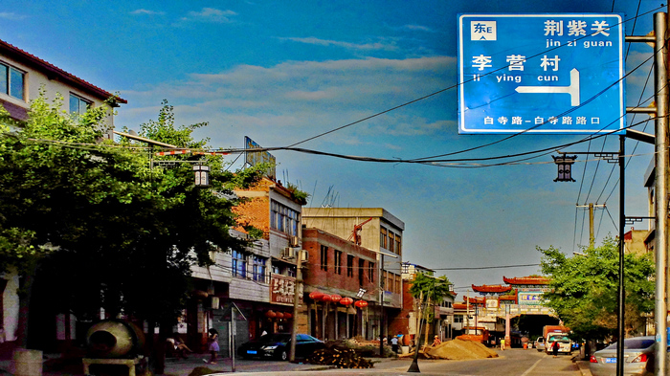This screenshot has height=376, width=670.
Task: Click the hanging street lantern right of center
Action: click(x=565, y=168)
